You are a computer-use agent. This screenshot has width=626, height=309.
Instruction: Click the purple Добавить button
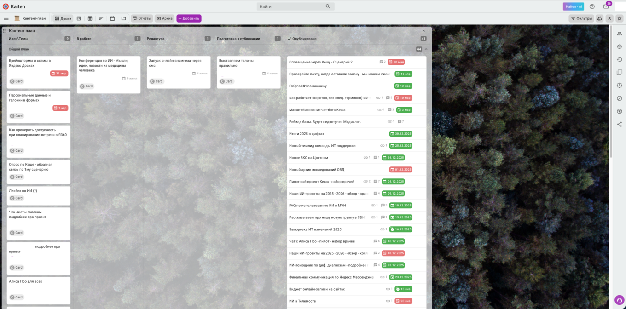click(x=189, y=18)
